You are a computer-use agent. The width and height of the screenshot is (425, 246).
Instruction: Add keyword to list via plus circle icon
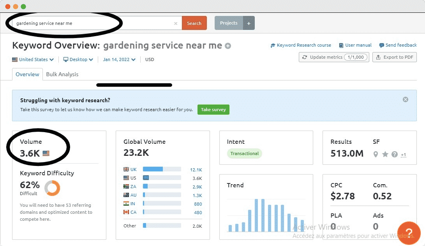(228, 46)
